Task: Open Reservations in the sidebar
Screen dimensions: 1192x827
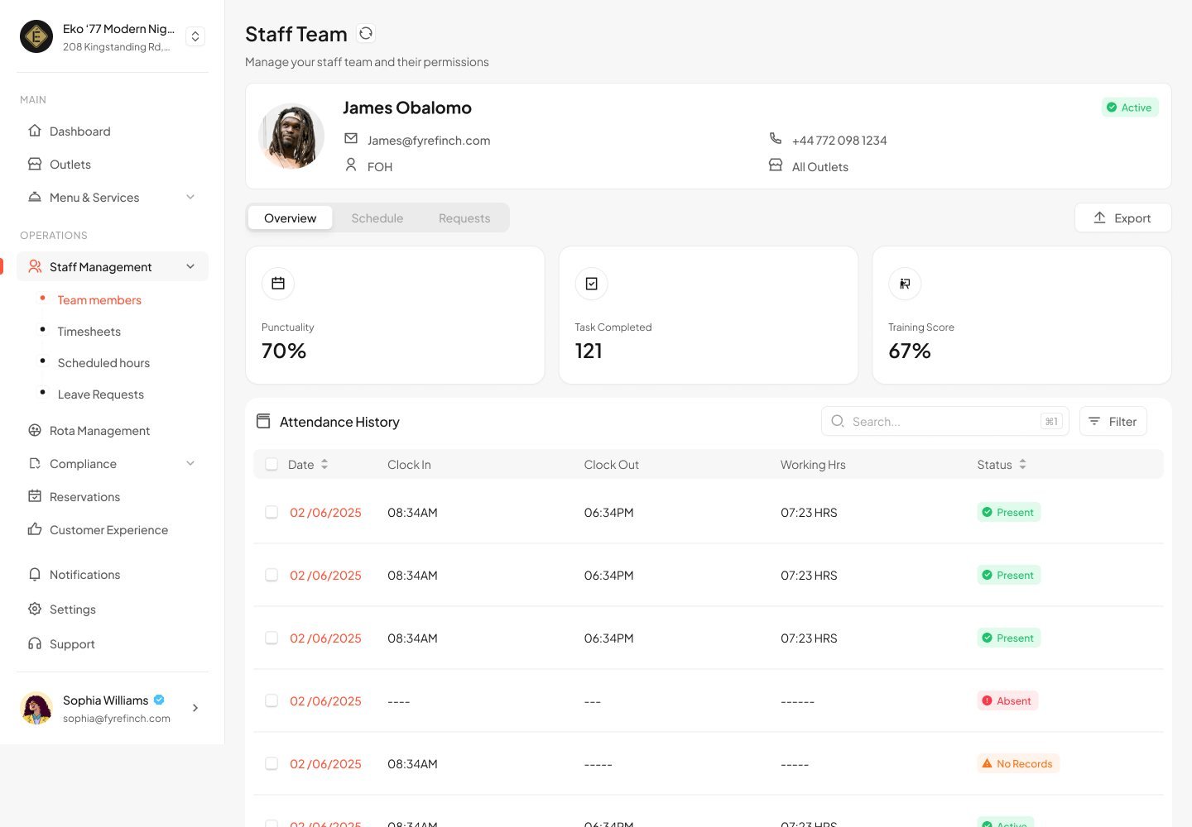Action: (84, 497)
